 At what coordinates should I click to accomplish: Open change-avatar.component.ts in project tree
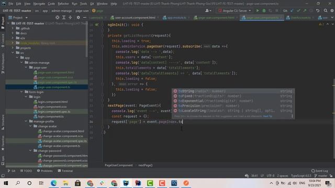61,146
